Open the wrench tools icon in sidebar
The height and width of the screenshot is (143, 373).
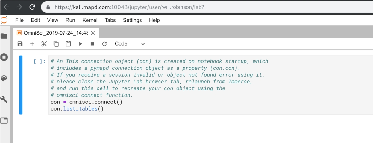pos(4,100)
